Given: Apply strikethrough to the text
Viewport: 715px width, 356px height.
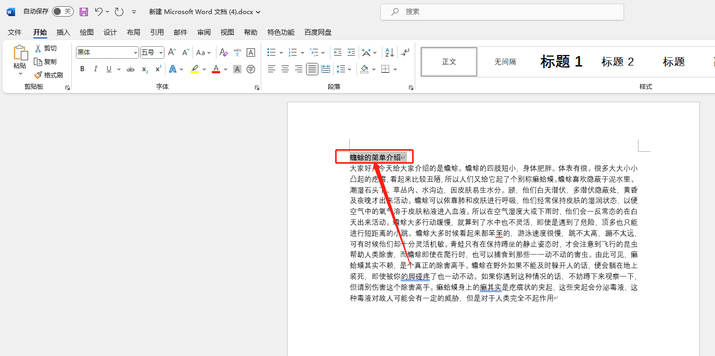Looking at the screenshot, I should pos(130,69).
